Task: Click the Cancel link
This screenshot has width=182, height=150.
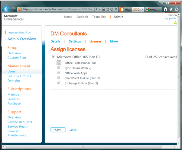Action: (x=73, y=130)
